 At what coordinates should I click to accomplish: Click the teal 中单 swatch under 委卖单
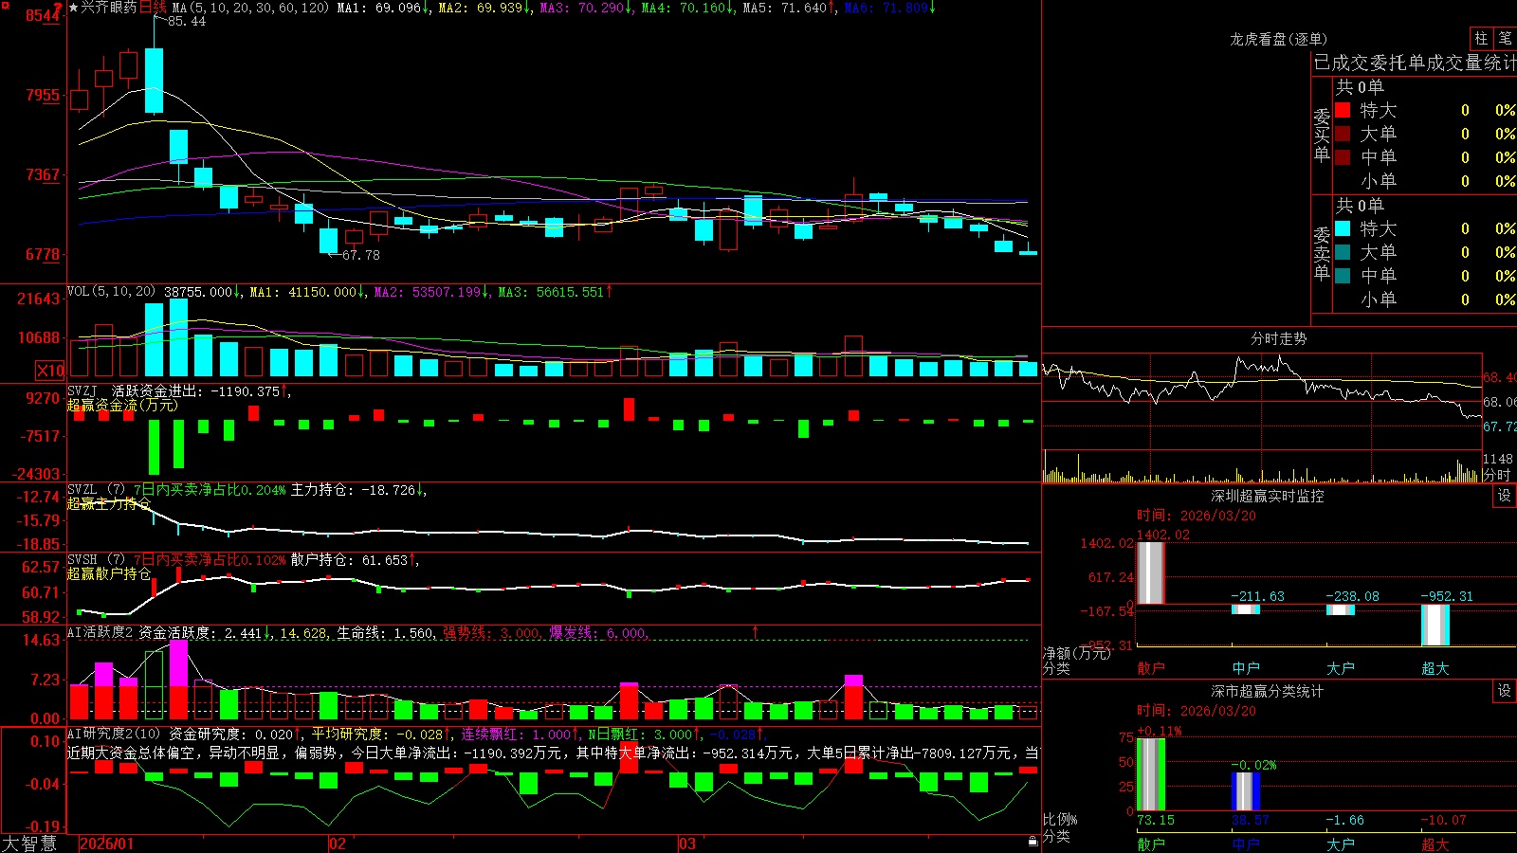(x=1343, y=276)
